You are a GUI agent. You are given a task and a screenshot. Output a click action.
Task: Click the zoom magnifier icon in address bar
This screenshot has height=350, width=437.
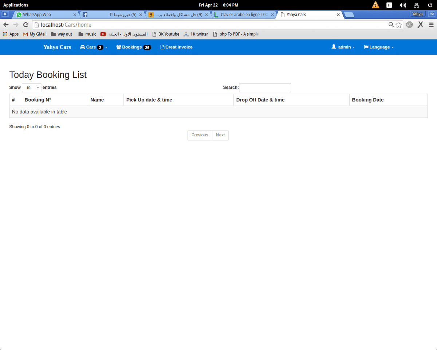pyautogui.click(x=391, y=25)
